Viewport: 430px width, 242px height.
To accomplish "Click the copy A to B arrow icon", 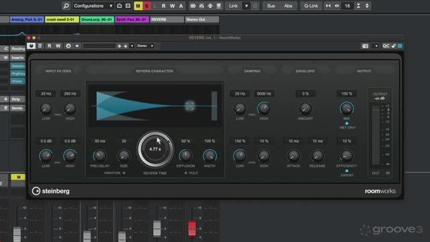I will [77, 46].
